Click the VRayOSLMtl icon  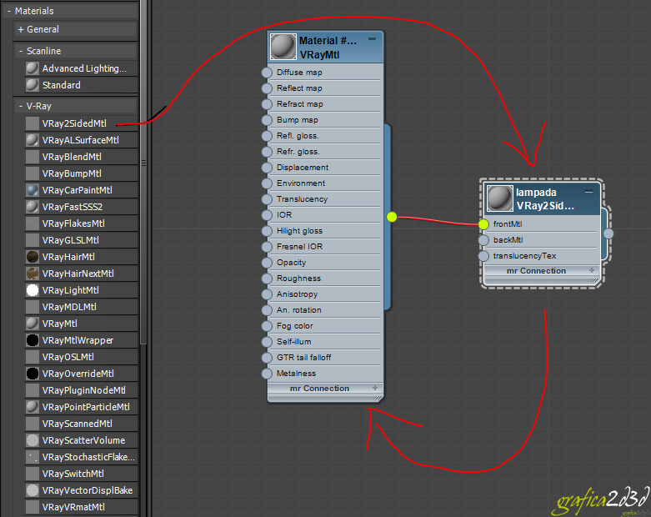33,357
